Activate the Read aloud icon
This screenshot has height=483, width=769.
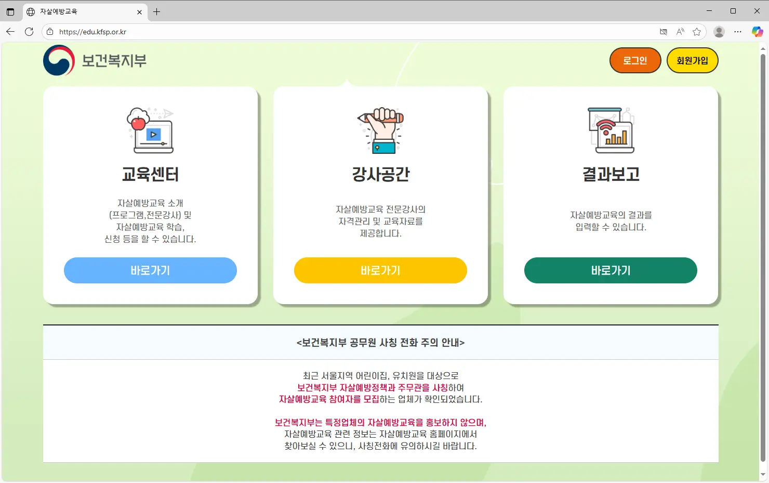coord(680,32)
